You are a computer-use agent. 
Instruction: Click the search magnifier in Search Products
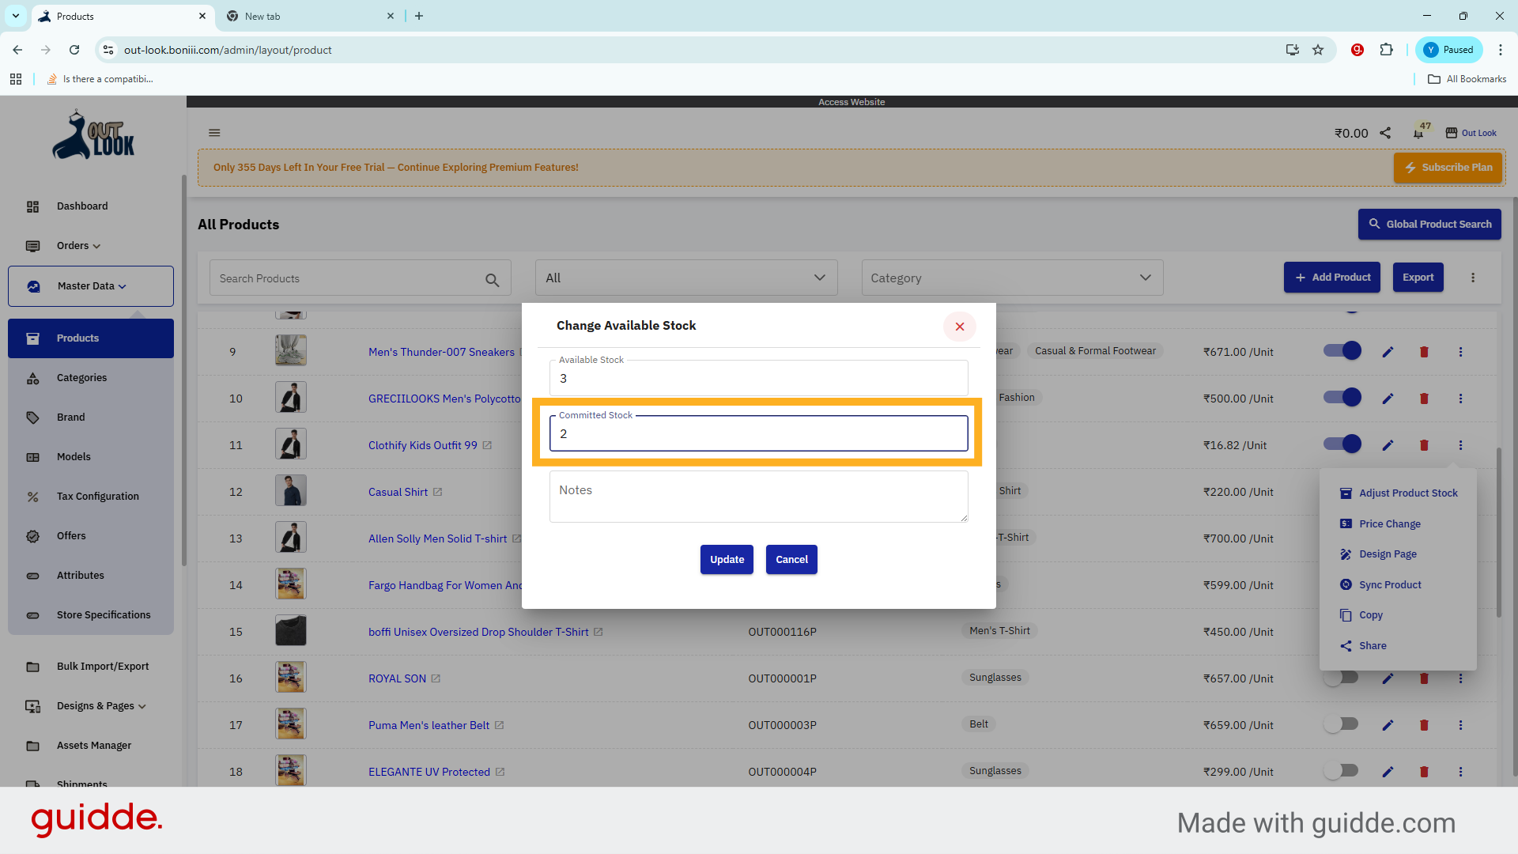pyautogui.click(x=492, y=280)
